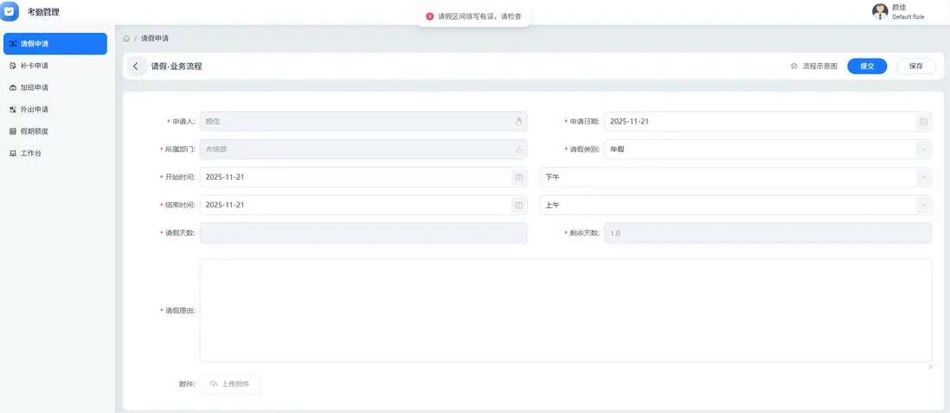Open the end time 上午 dropdown
This screenshot has height=413, width=950.
(735, 205)
